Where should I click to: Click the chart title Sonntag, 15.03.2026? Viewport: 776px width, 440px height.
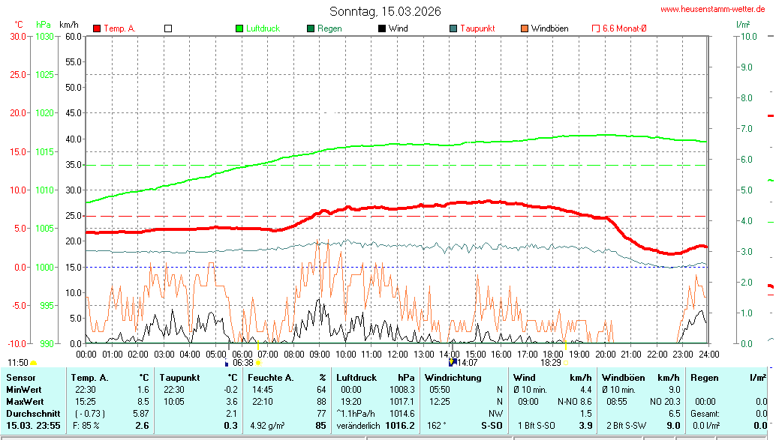[x=385, y=11]
